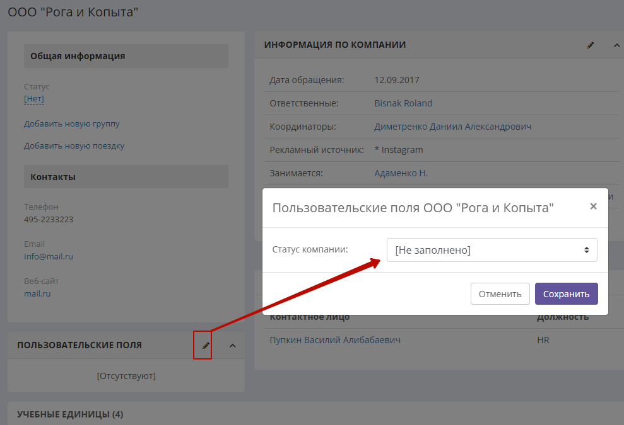This screenshot has width=624, height=425.
Task: Click phone number 495-2233223
Action: pos(49,220)
